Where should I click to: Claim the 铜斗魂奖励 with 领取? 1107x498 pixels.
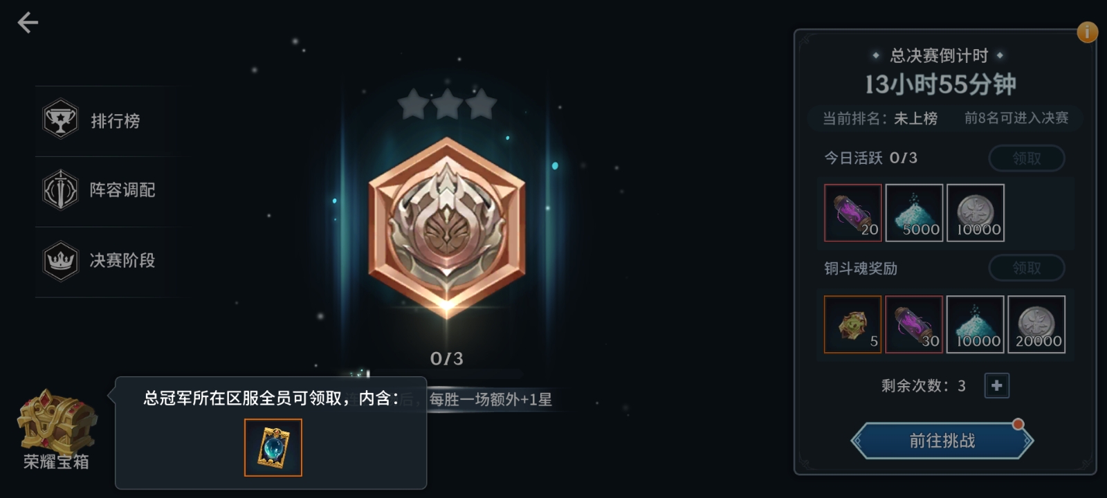pos(1027,268)
